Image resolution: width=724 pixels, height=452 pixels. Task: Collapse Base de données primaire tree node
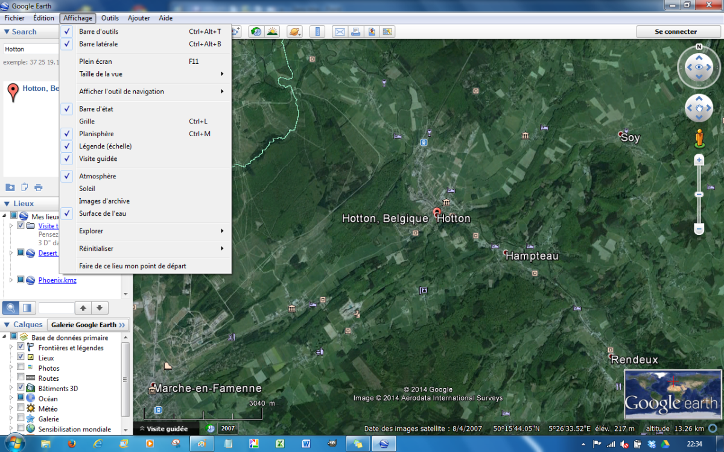pyautogui.click(x=5, y=336)
